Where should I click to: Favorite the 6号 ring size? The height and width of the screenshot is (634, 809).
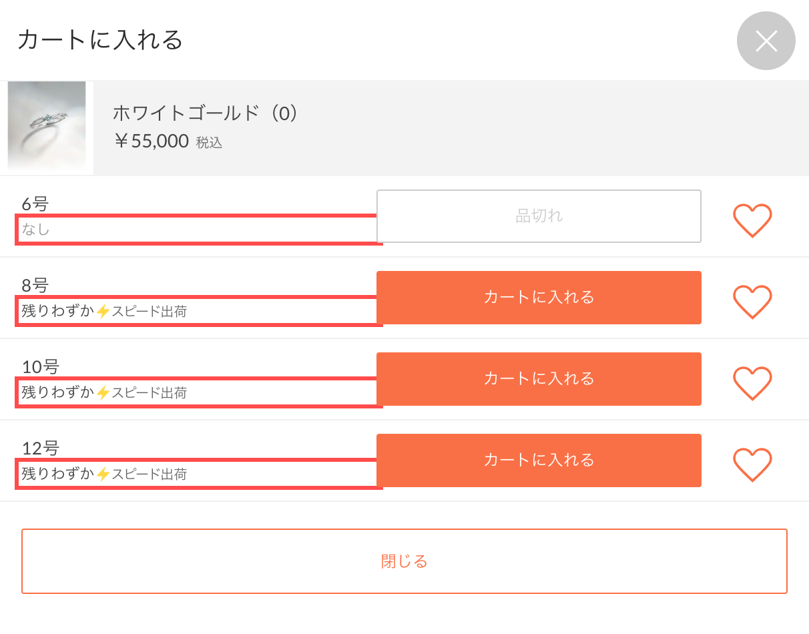(752, 221)
